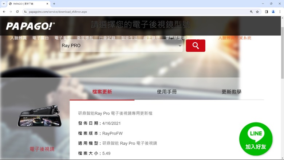Click the red search magnifier button
Image resolution: width=284 pixels, height=160 pixels.
196,46
